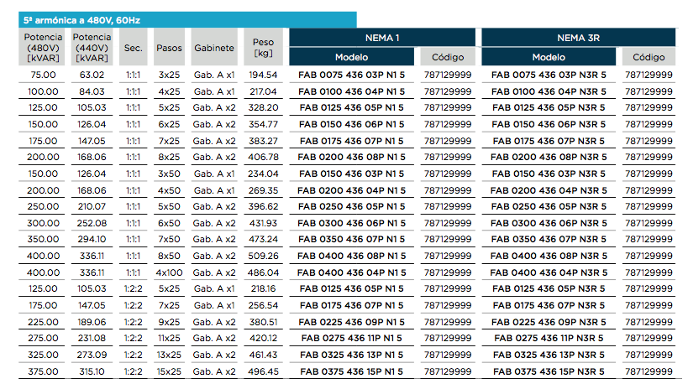The width and height of the screenshot is (688, 389).
Task: Click the 'Código' header under NEMA 3R
Action: 649,57
